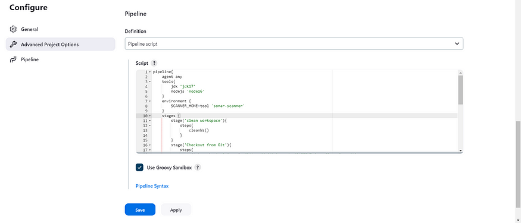This screenshot has height=223, width=521.
Task: Click the Definition label
Action: click(135, 31)
